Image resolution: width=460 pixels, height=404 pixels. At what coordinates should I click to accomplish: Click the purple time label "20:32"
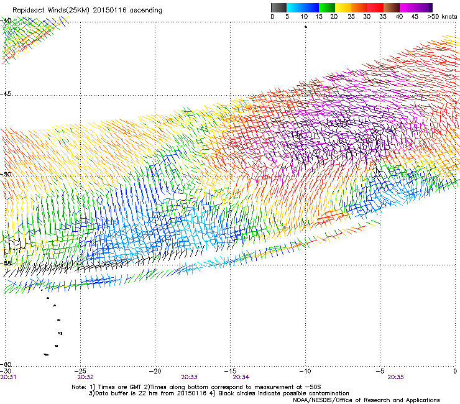85,377
